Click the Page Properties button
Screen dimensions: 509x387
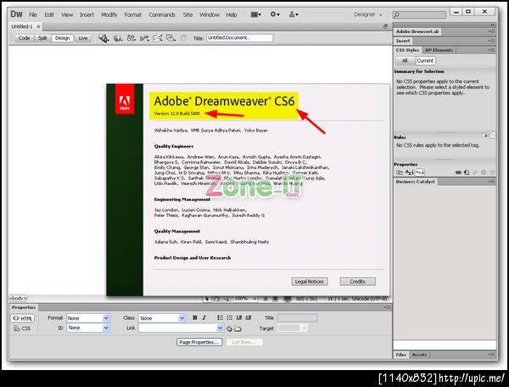point(199,342)
